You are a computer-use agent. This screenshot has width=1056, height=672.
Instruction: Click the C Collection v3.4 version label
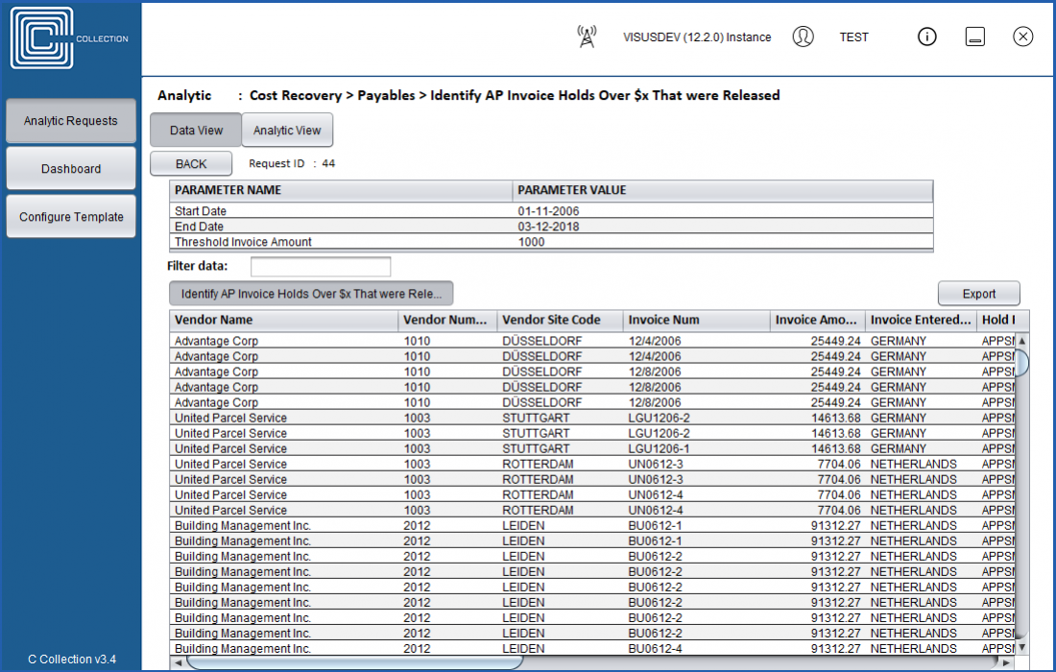pos(71,660)
